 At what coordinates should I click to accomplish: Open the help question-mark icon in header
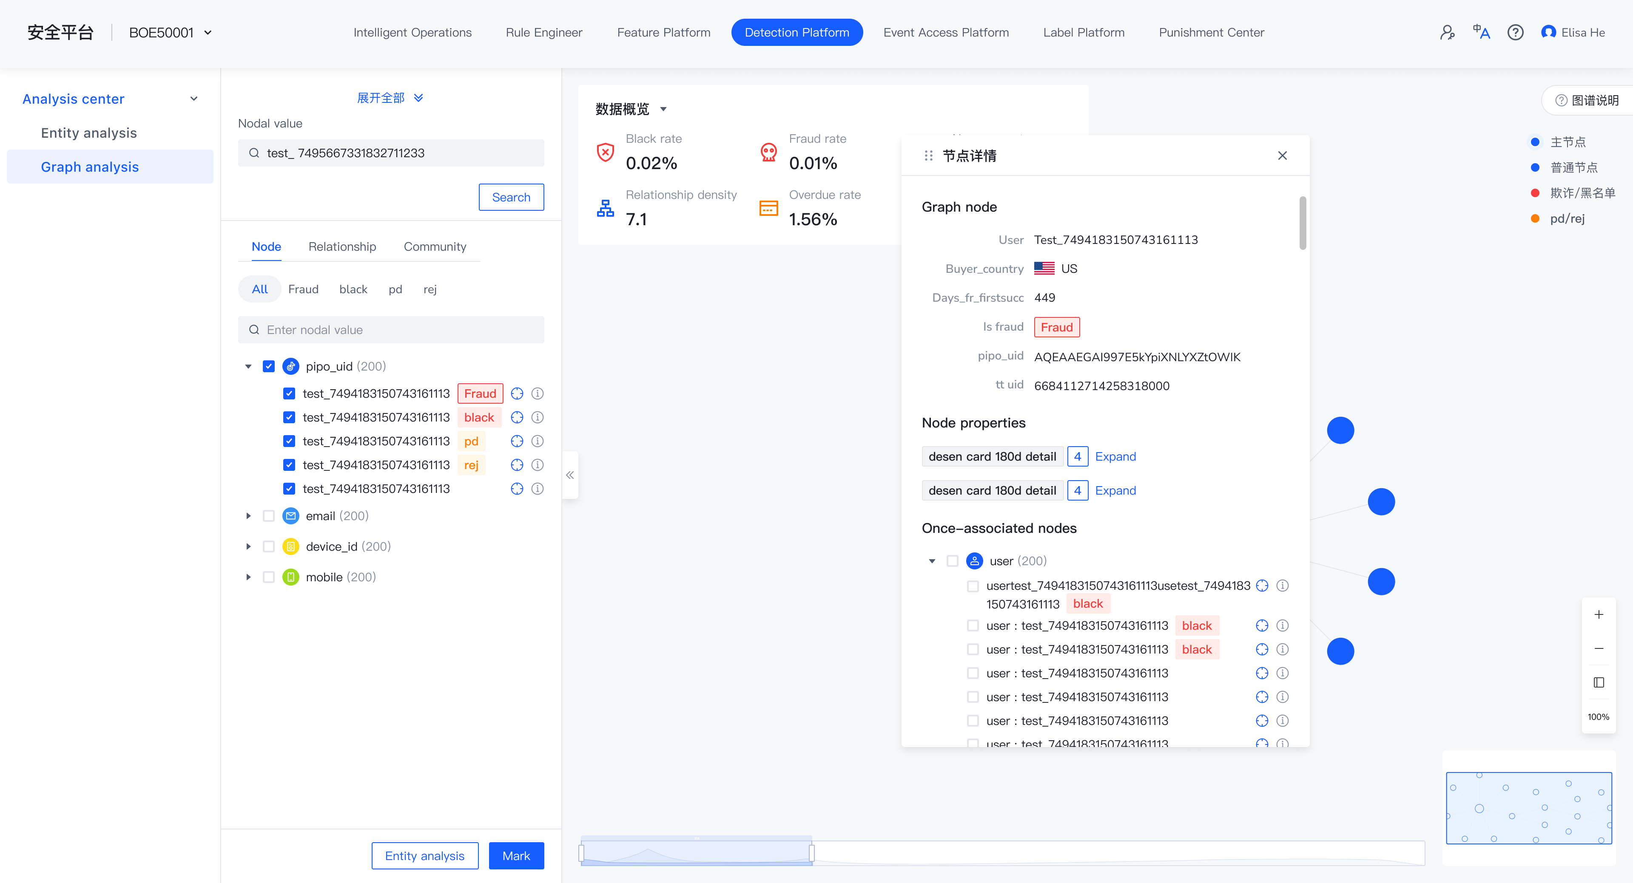(1515, 32)
